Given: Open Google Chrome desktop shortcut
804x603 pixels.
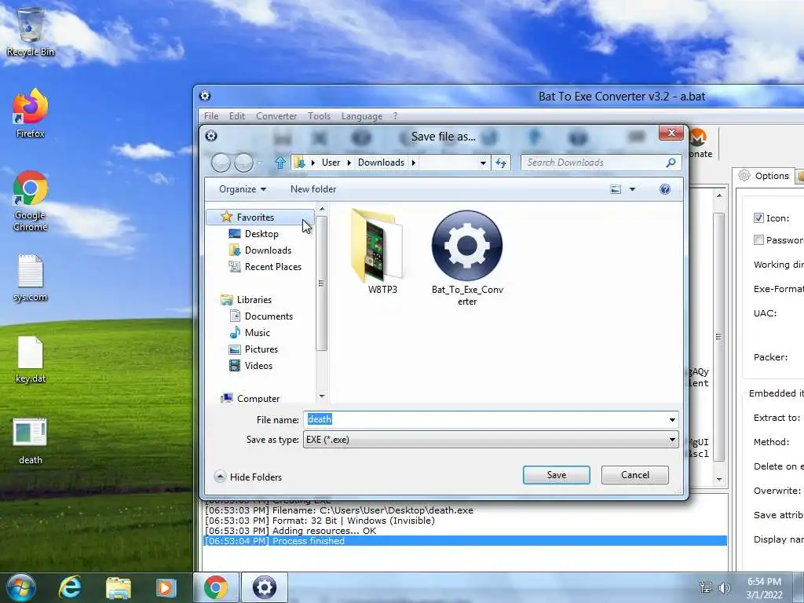Looking at the screenshot, I should pos(31,200).
